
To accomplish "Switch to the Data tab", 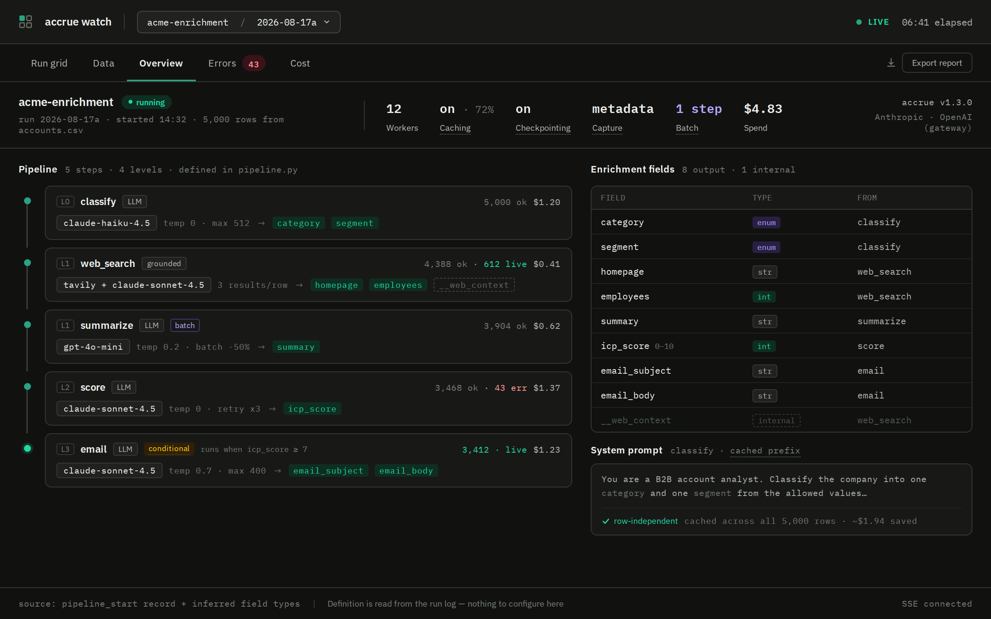I will coord(104,63).
